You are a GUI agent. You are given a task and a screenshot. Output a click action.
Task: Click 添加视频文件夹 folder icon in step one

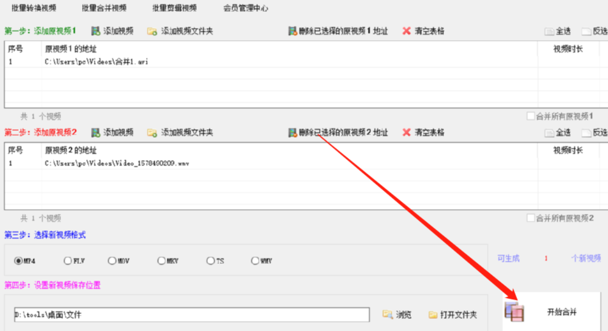[152, 31]
